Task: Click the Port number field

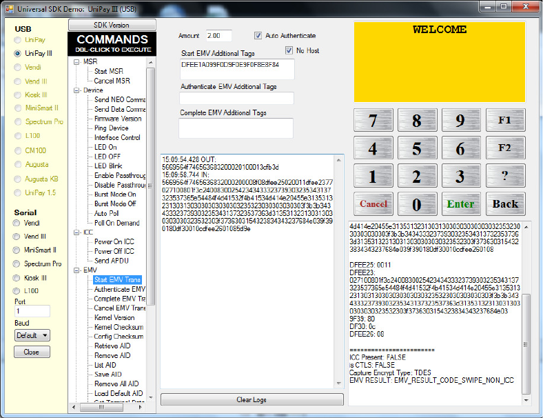Action: coord(32,311)
